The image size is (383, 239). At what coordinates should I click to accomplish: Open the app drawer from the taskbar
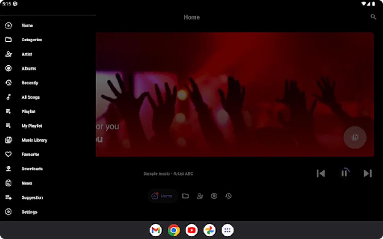tap(227, 230)
